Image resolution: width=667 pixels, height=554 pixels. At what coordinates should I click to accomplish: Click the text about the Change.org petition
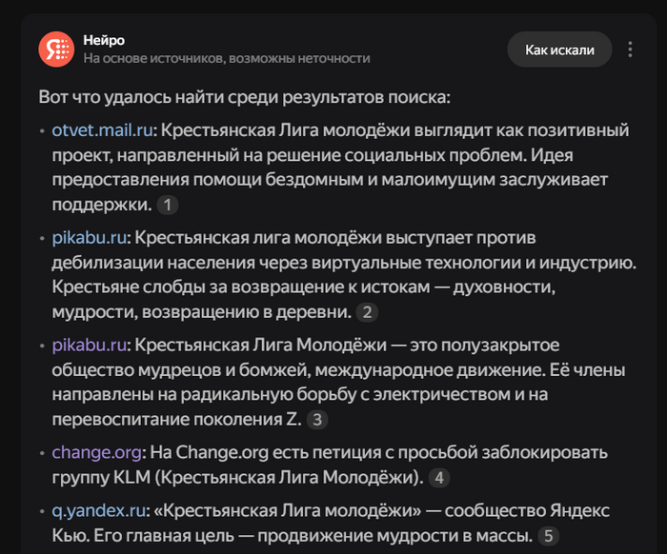(330, 465)
